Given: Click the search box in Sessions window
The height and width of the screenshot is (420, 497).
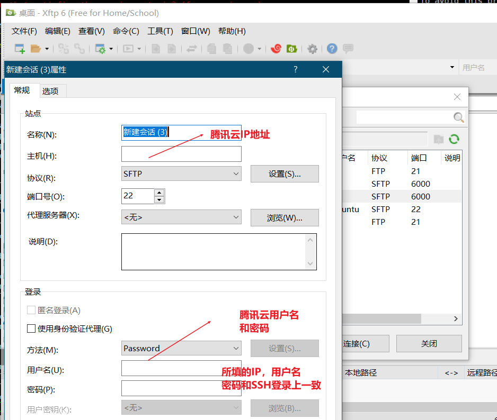Looking at the screenshot, I should coord(404,117).
